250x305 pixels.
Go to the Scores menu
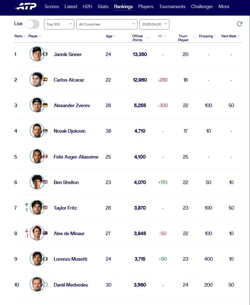pos(52,7)
